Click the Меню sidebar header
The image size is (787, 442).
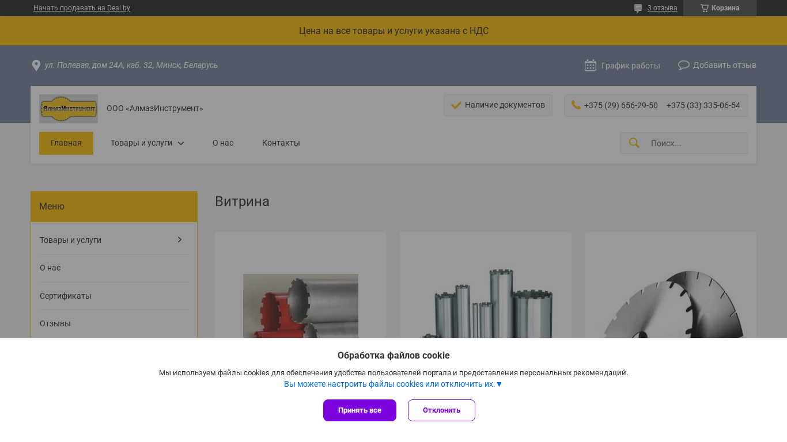[x=114, y=207]
